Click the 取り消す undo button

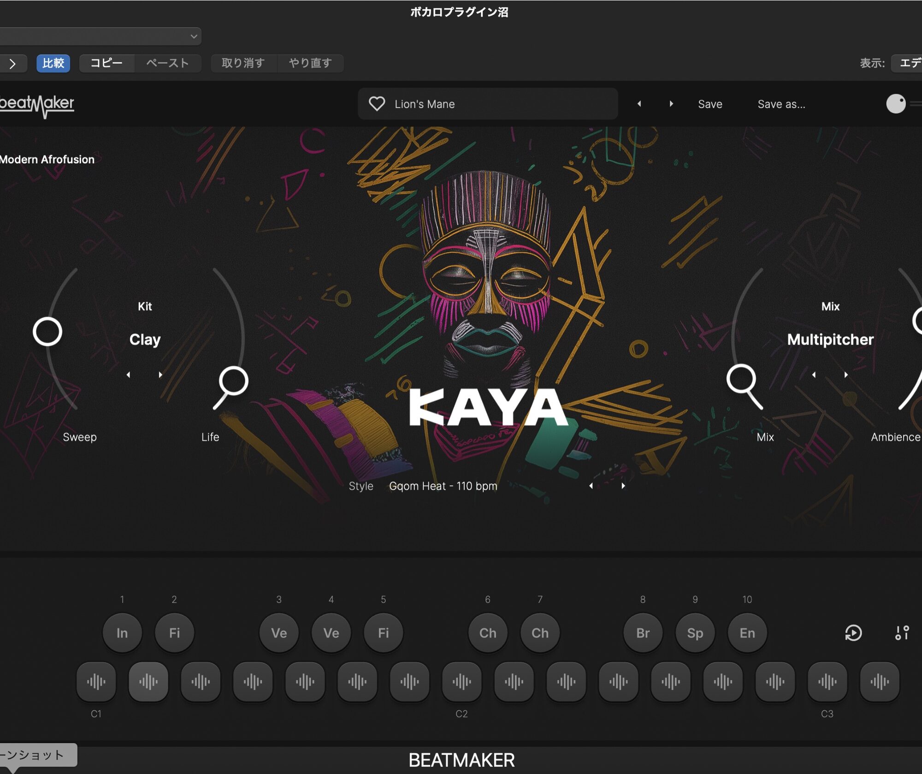243,63
